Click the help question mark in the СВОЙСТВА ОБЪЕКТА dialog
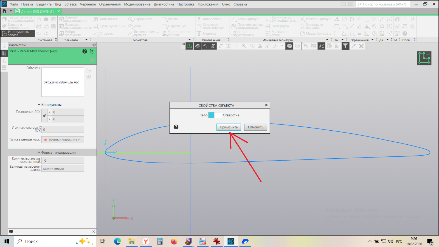 click(176, 127)
